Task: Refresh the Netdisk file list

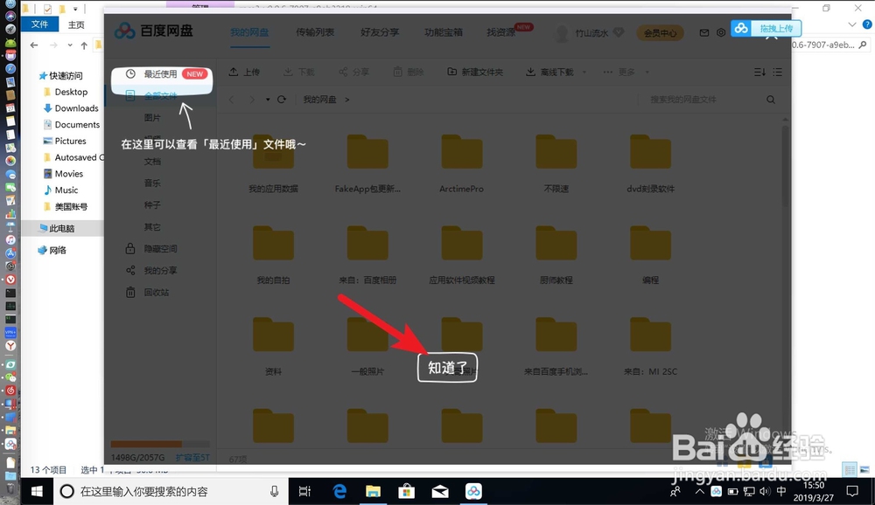Action: (282, 100)
